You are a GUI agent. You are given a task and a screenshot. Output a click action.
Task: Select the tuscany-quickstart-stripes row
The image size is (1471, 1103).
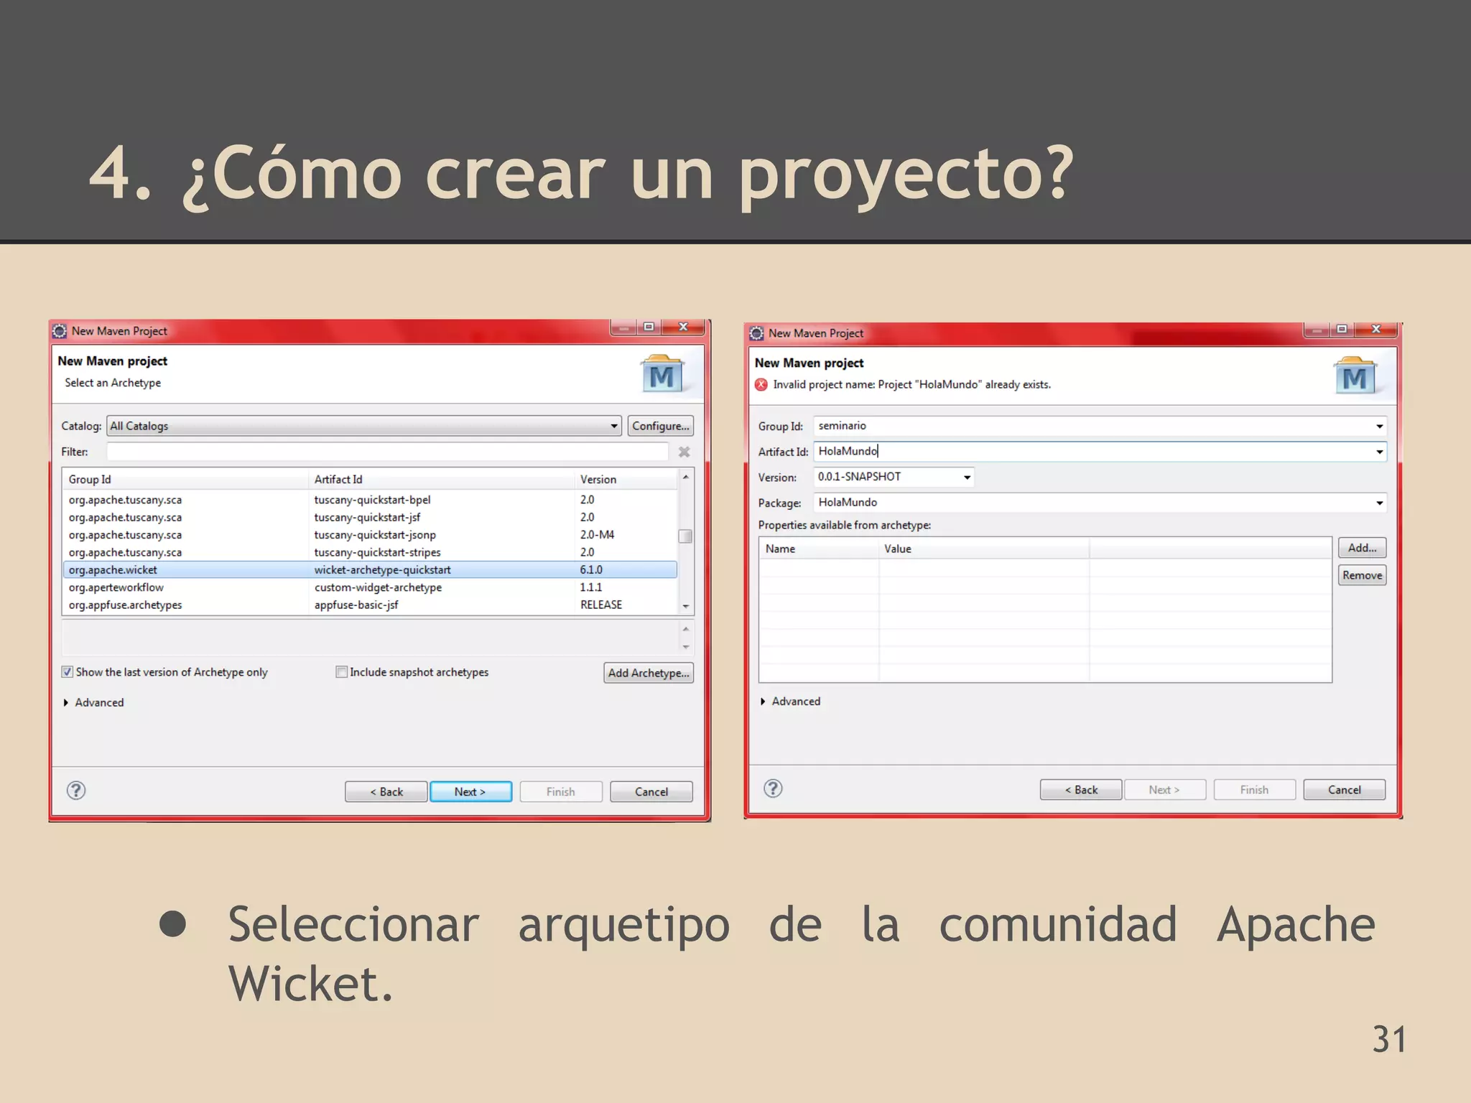click(x=370, y=553)
